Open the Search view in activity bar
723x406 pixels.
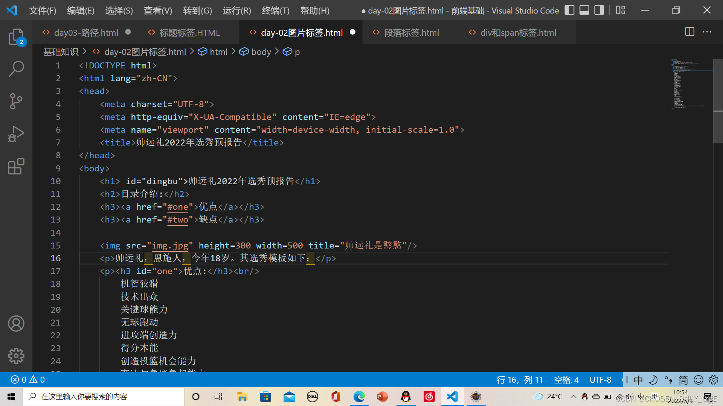[x=16, y=69]
